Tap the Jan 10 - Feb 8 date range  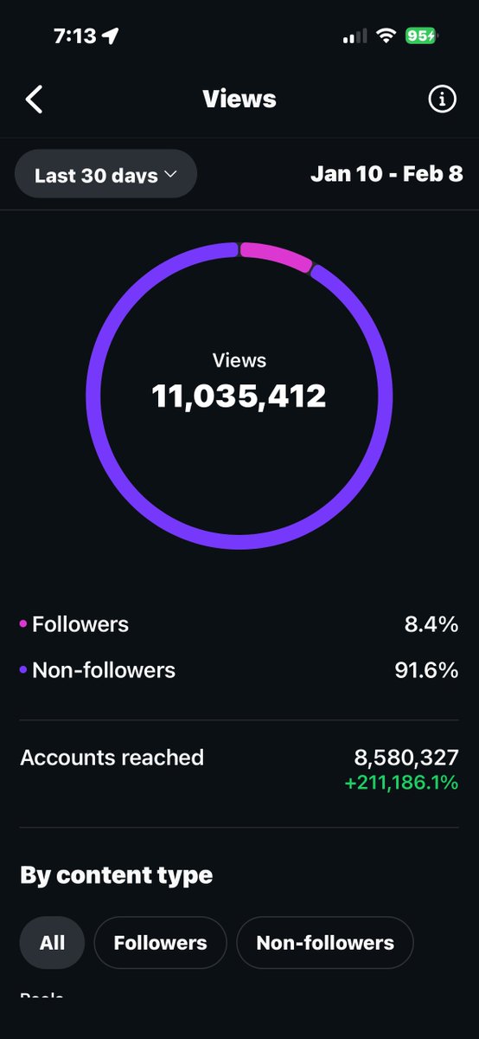coord(386,174)
